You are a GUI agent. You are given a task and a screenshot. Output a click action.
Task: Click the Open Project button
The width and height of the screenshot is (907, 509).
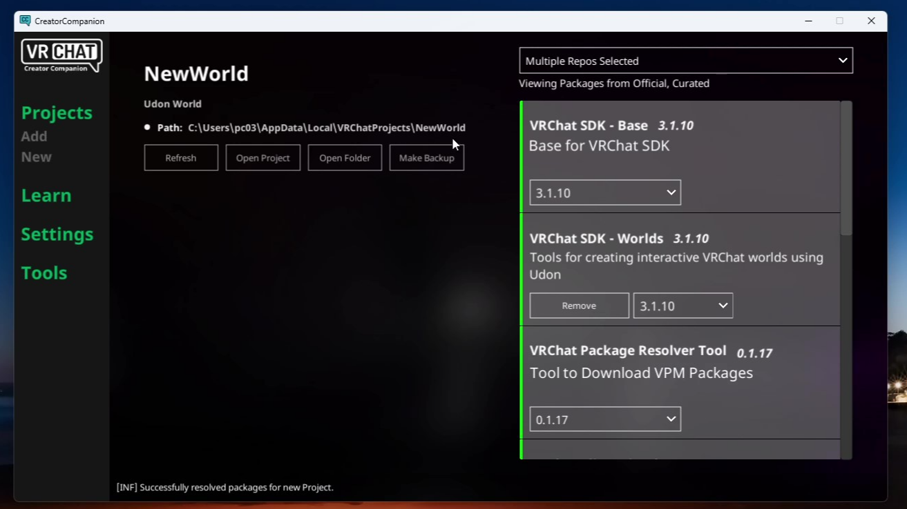coord(262,158)
